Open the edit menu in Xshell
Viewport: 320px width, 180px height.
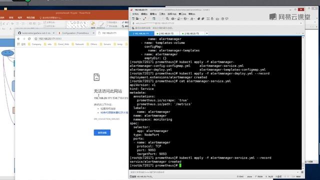(x=144, y=14)
